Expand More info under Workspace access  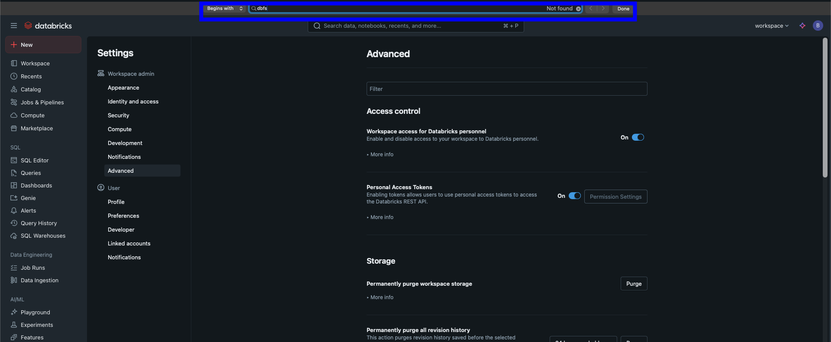click(x=380, y=155)
